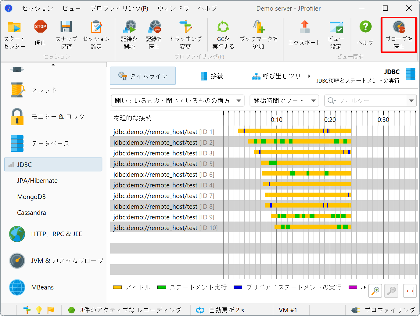Screen dimensions: 420x316
Task: Open the ヘルプ question mark icon
Action: [x=365, y=27]
